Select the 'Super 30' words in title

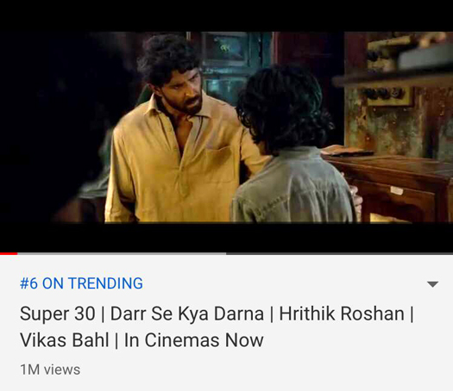pyautogui.click(x=58, y=313)
